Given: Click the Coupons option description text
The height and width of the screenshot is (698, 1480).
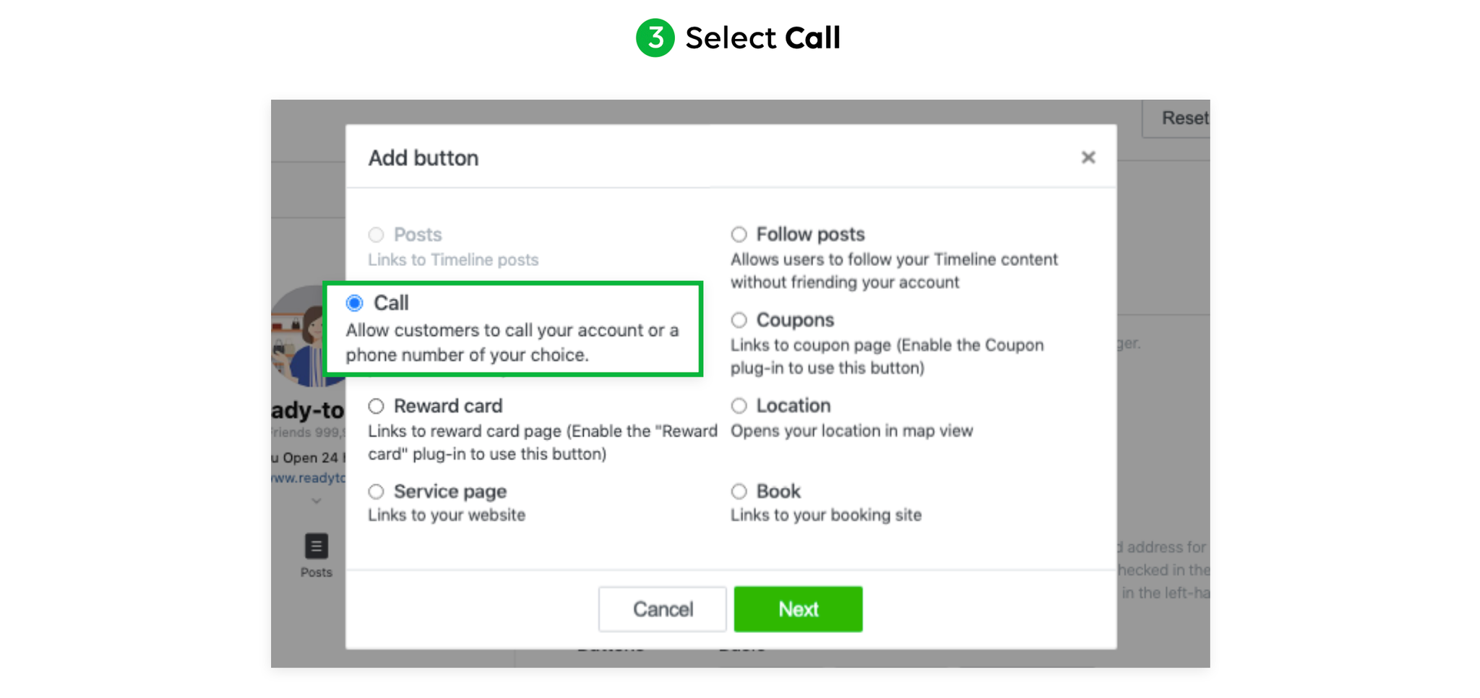Looking at the screenshot, I should (x=887, y=356).
